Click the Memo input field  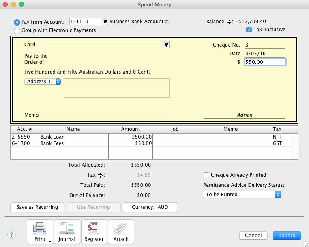coord(105,115)
